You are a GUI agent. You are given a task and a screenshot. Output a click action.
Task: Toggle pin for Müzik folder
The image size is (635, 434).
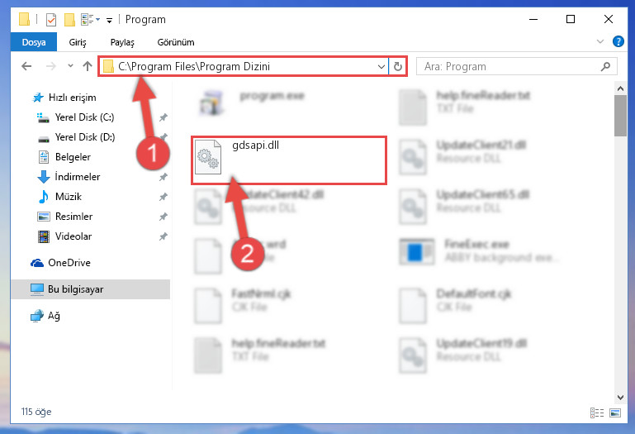click(x=163, y=197)
